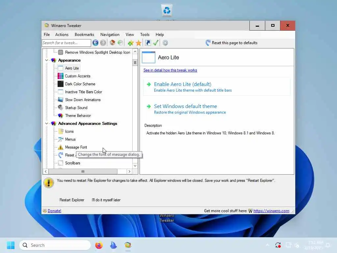Click the Theme Behavior icon

click(61, 116)
